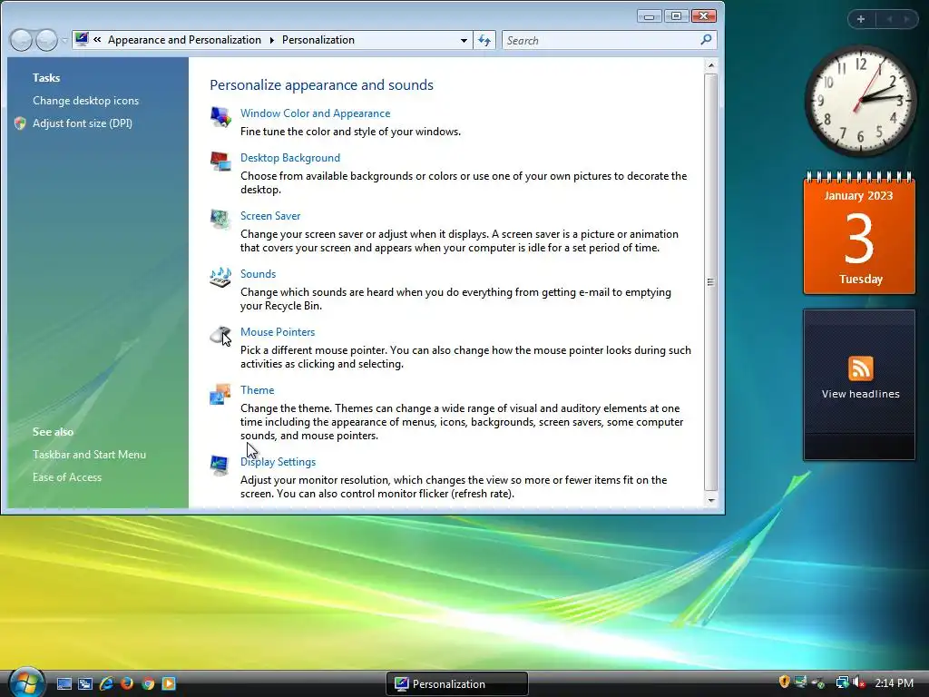Click the Screen Saver icon
929x697 pixels.
(220, 219)
